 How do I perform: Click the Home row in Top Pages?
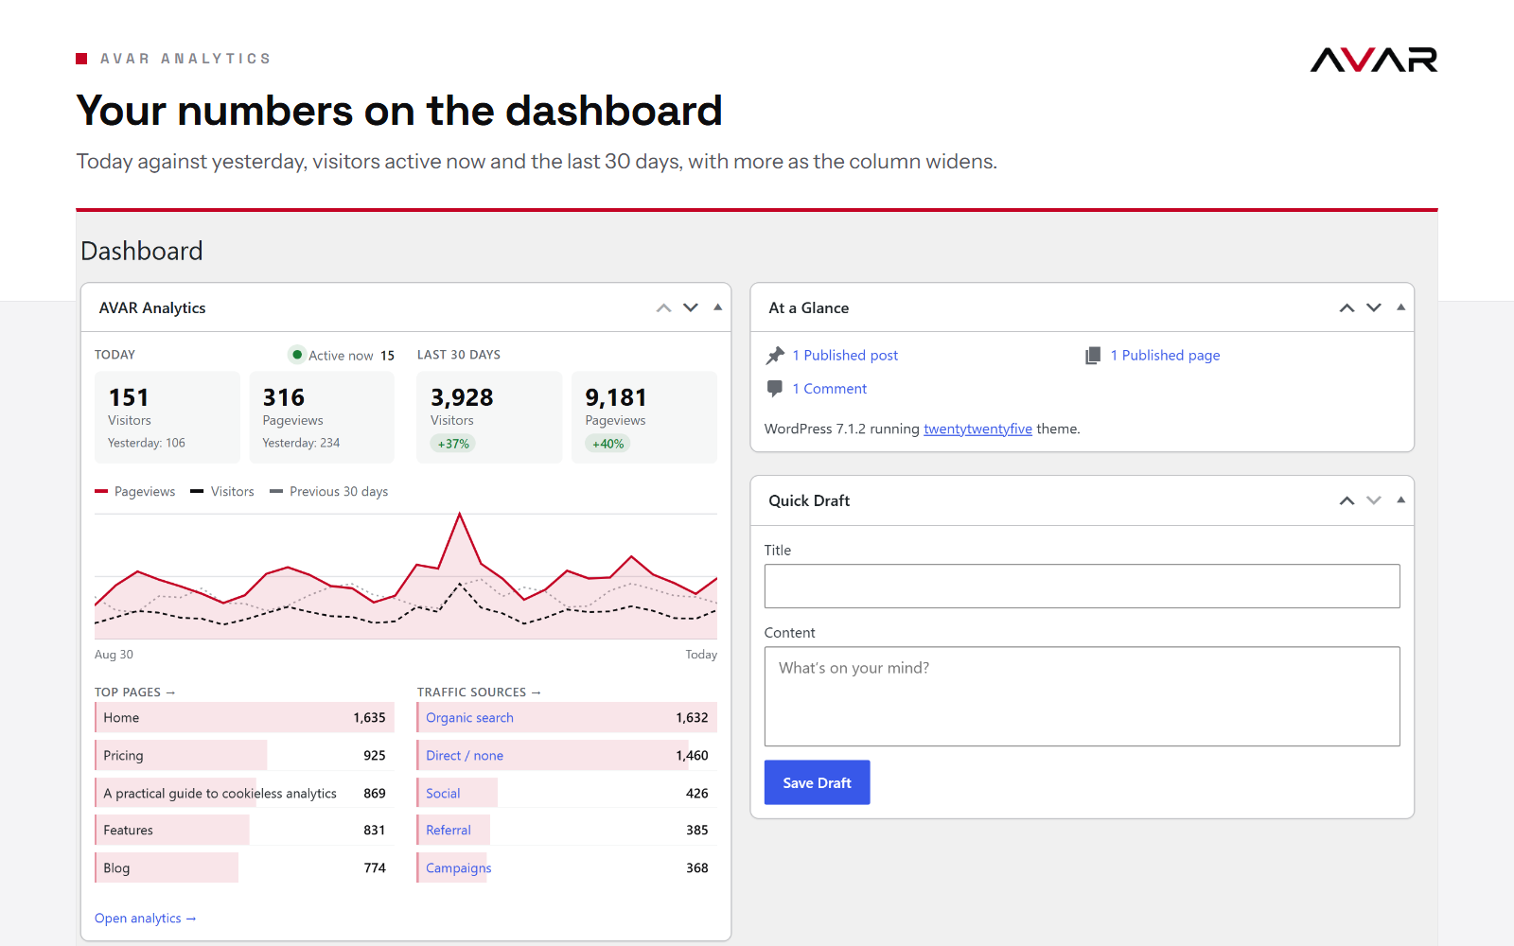[244, 717]
